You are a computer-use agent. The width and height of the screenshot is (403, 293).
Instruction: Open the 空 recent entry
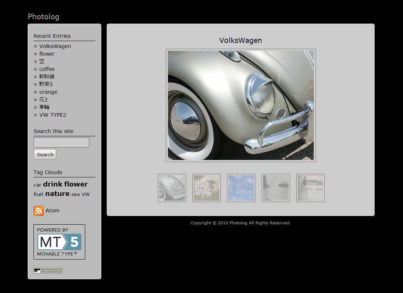[x=42, y=61]
